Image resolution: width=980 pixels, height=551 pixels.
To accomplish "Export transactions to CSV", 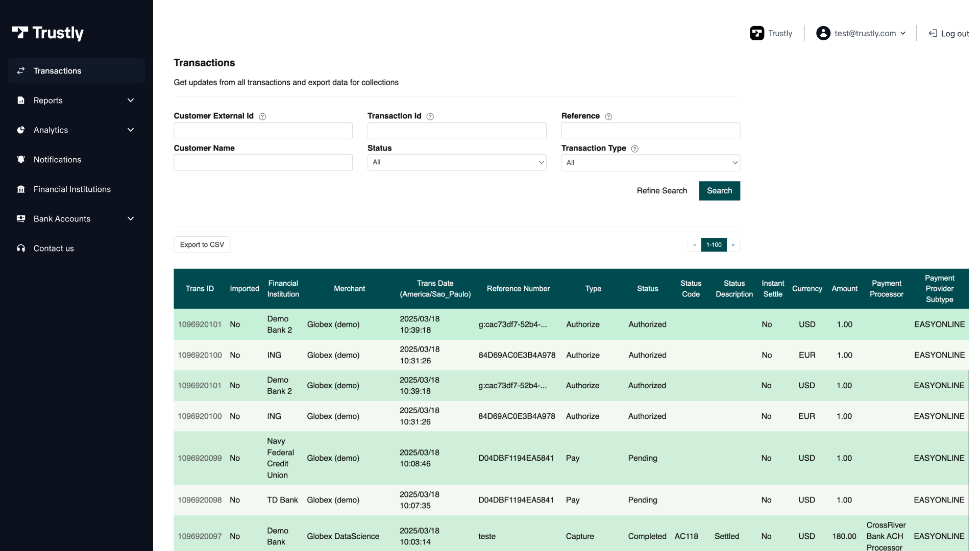I will coord(202,245).
